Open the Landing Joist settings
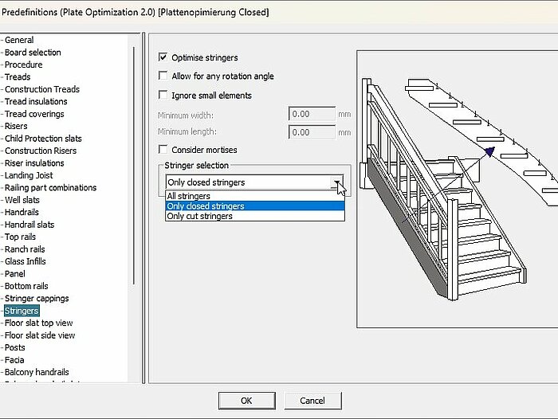Image resolution: width=558 pixels, height=419 pixels. tap(29, 175)
